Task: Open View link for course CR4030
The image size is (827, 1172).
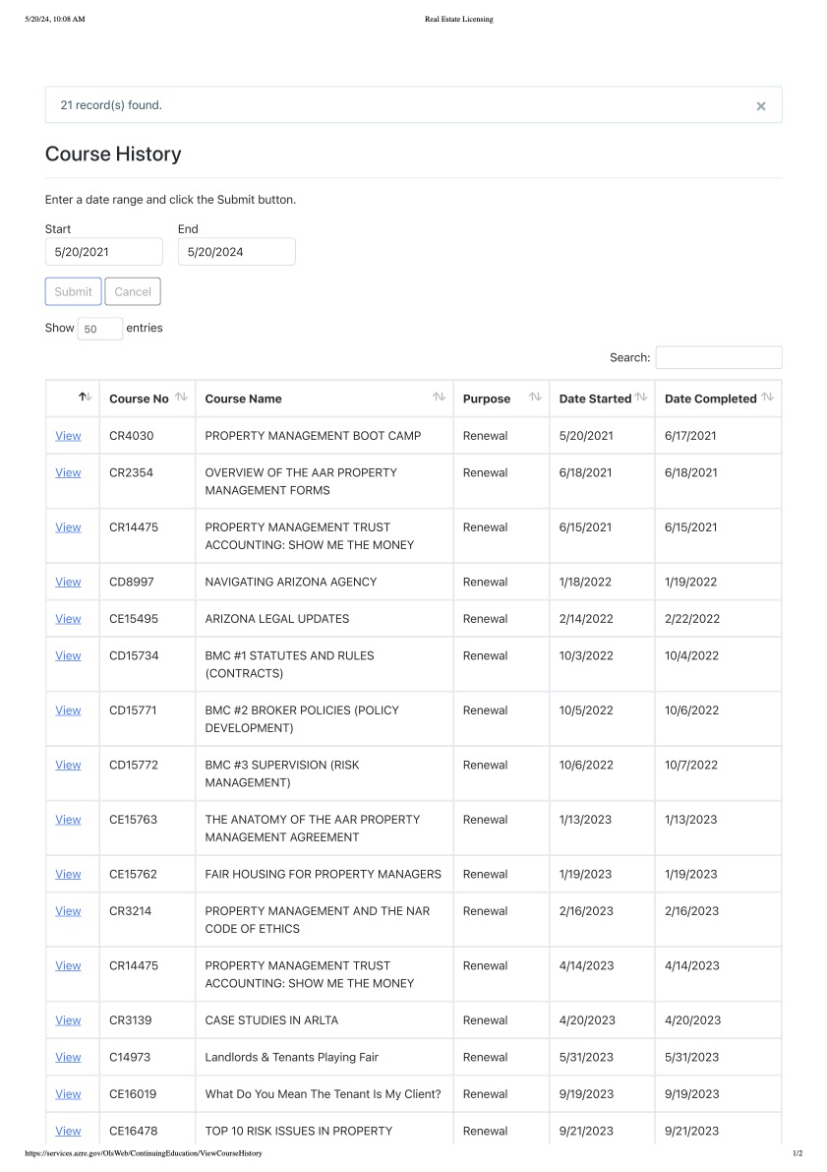Action: click(x=68, y=436)
